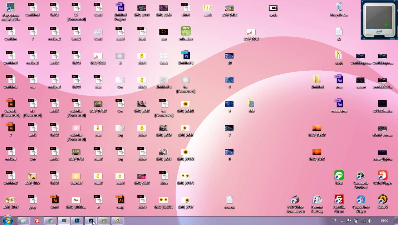Screen dimensions: 398x225
Task: Select the USA4 EPS file
Action: (x=76, y=82)
